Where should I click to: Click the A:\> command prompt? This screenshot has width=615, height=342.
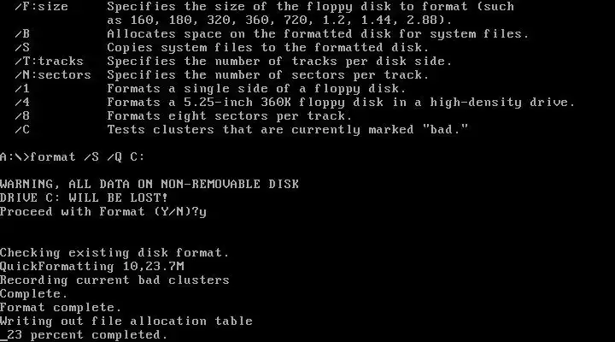pyautogui.click(x=15, y=157)
